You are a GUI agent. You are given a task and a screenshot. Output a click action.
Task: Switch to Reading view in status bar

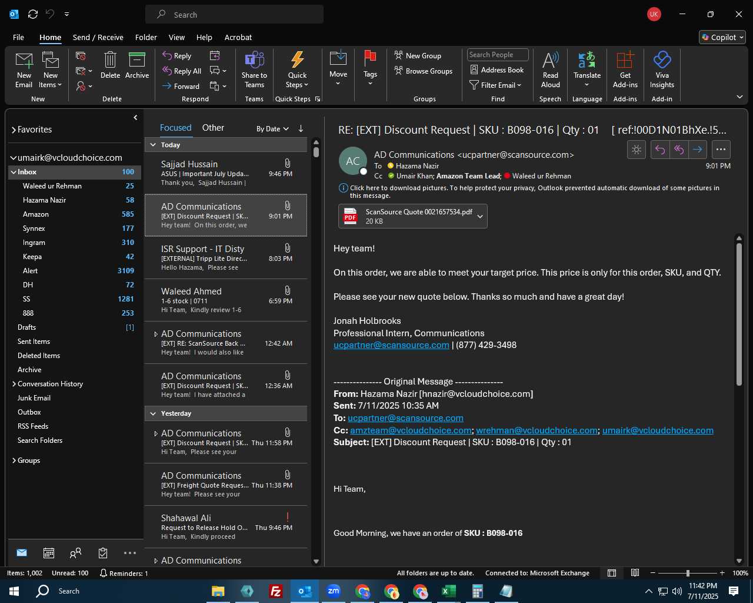coord(635,573)
